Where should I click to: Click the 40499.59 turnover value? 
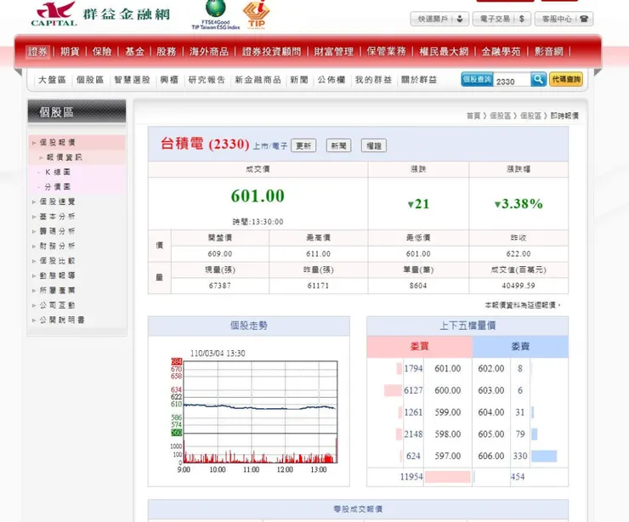[x=518, y=286]
